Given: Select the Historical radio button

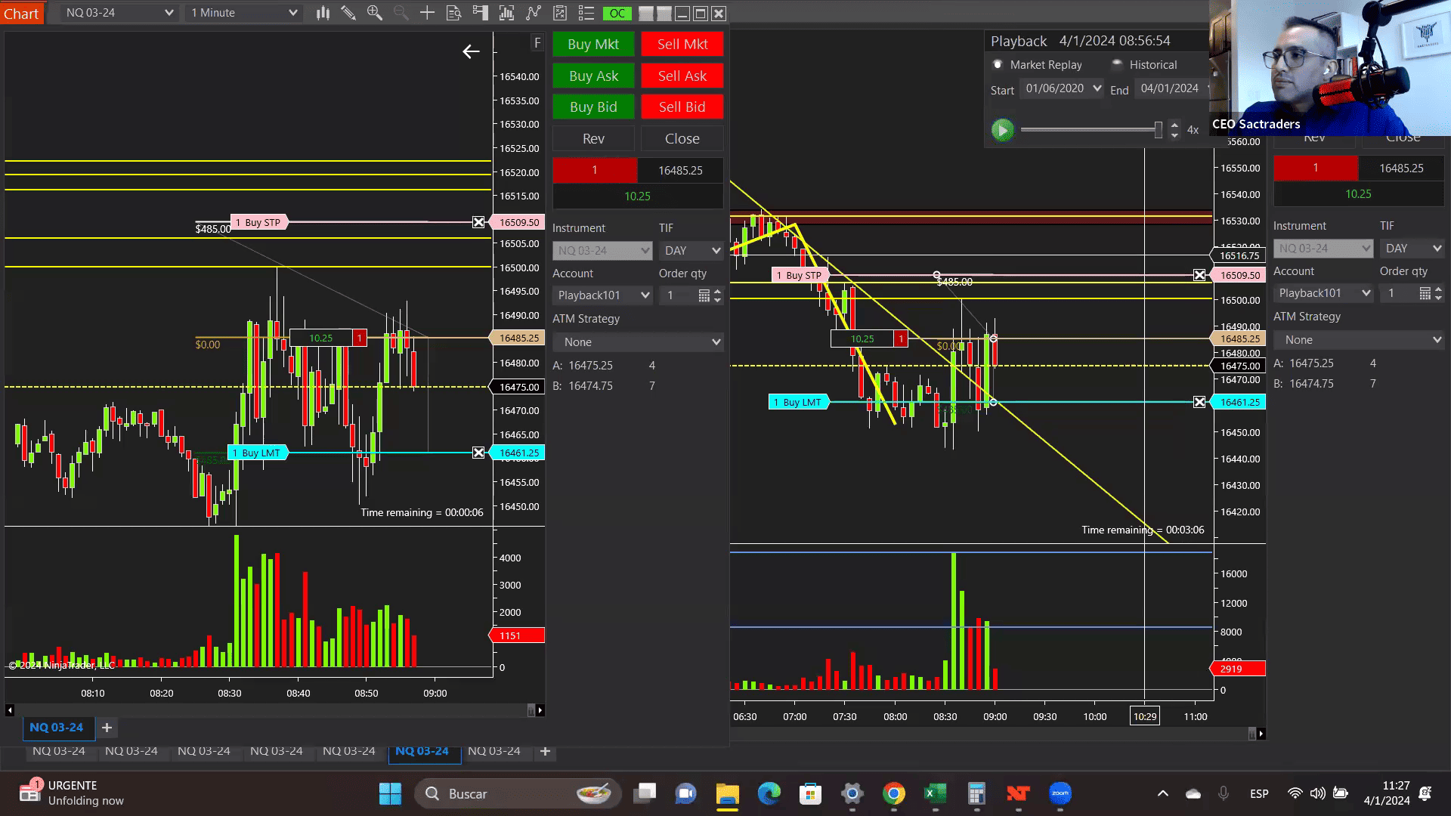Looking at the screenshot, I should [x=1117, y=64].
